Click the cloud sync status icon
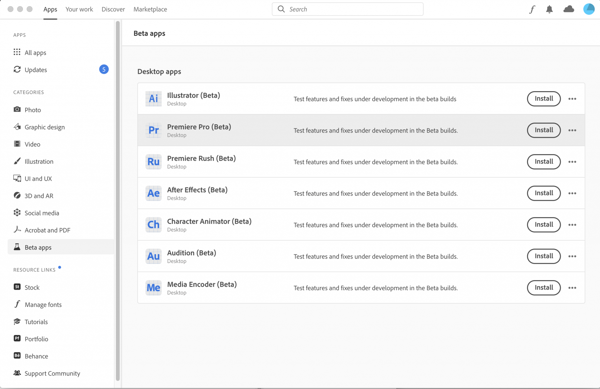600x389 pixels. [569, 9]
